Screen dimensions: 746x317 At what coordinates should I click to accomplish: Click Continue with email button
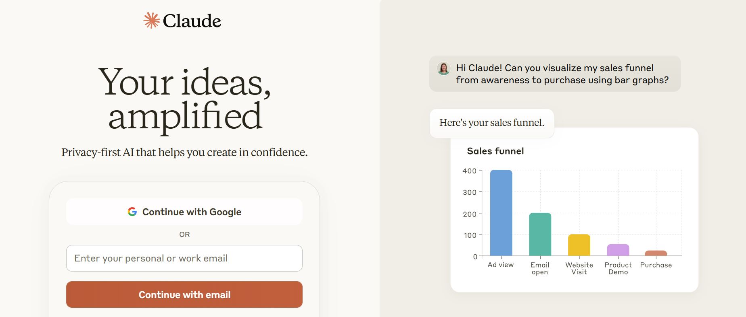pyautogui.click(x=184, y=294)
